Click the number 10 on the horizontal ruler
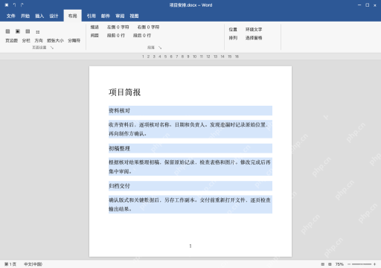 [x=195, y=57]
